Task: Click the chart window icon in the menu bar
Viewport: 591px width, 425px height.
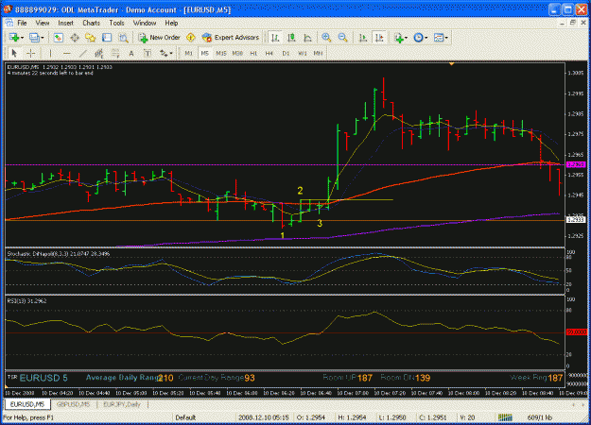Action: coord(9,23)
